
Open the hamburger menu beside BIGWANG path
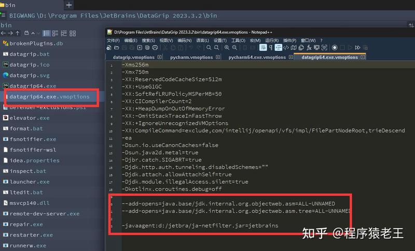coord(3,16)
